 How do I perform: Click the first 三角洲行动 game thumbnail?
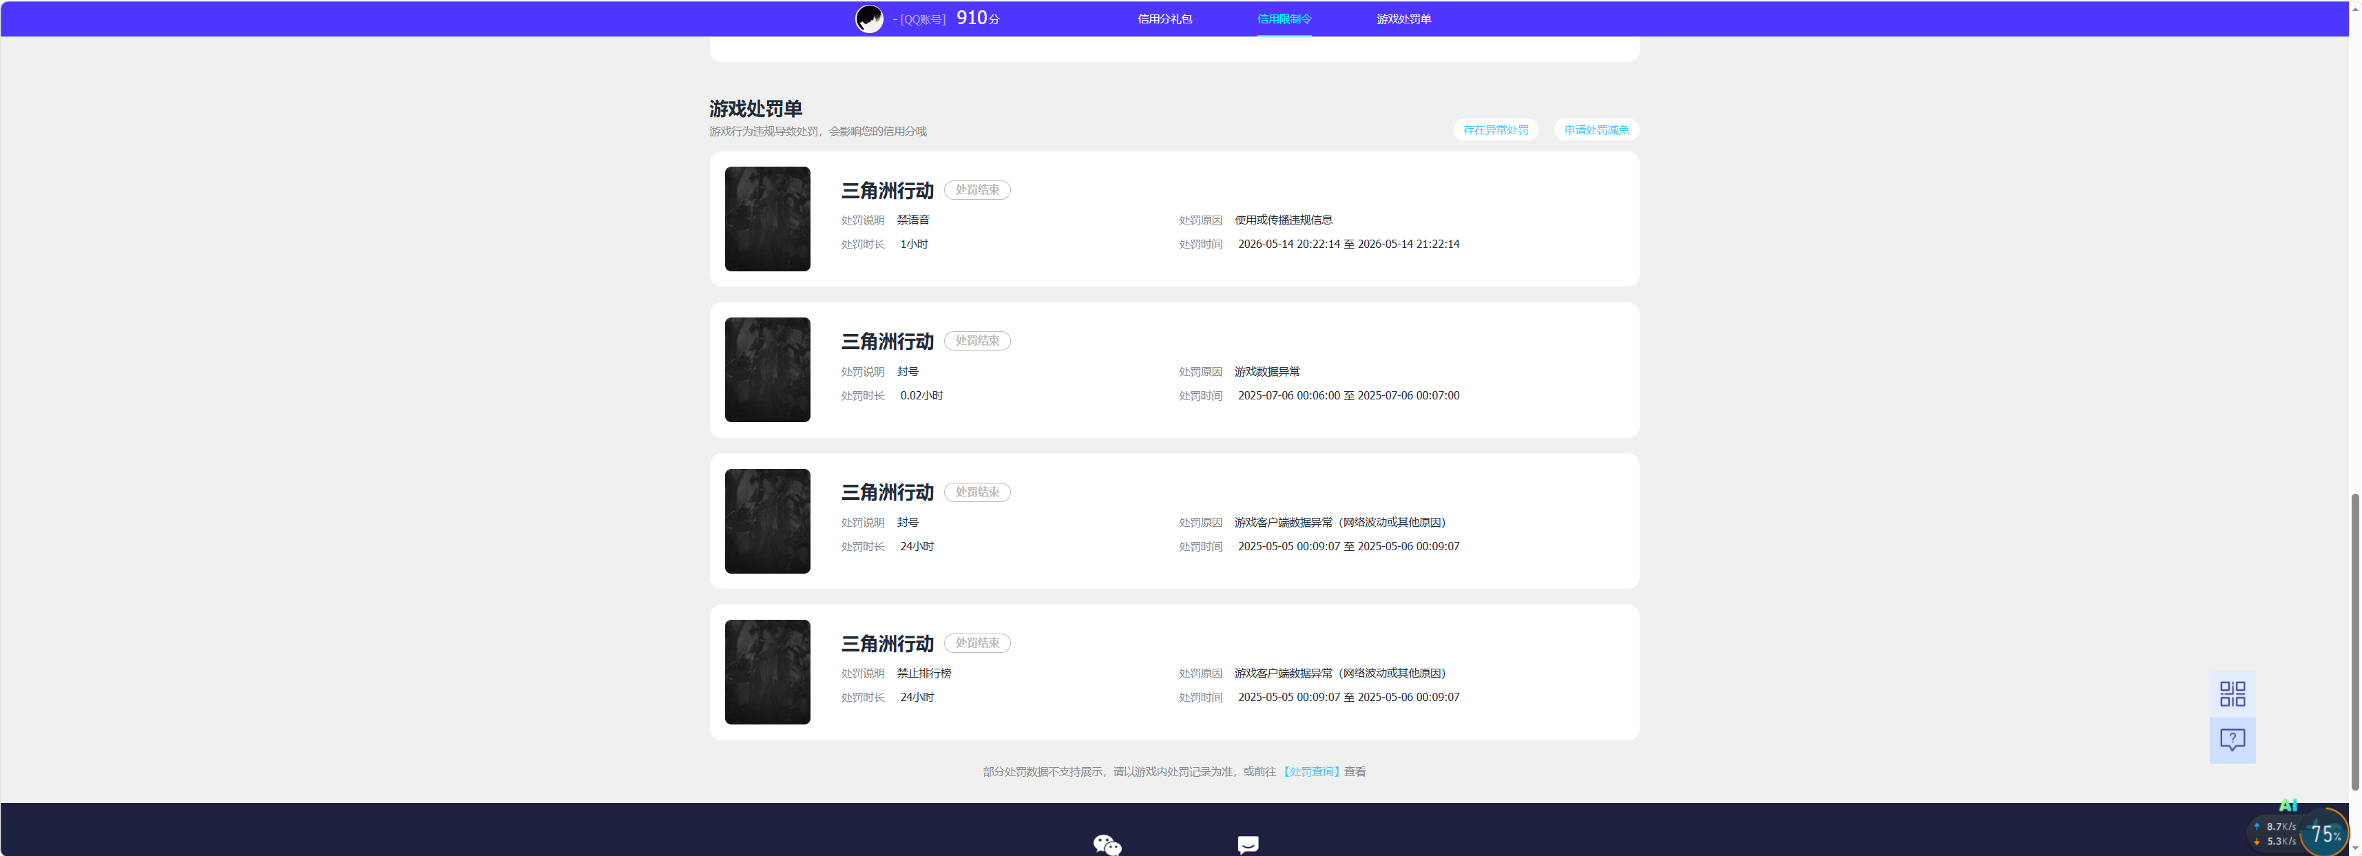[767, 219]
